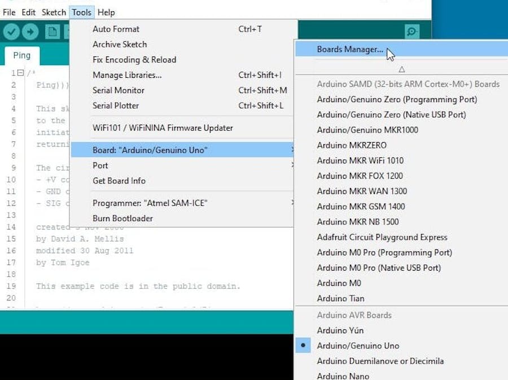508x380 pixels.
Task: Click the Tools menu
Action: [x=82, y=12]
